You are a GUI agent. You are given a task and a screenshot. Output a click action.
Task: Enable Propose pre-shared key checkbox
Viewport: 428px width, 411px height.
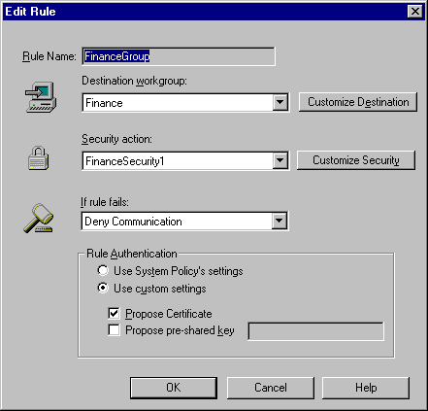click(x=114, y=330)
